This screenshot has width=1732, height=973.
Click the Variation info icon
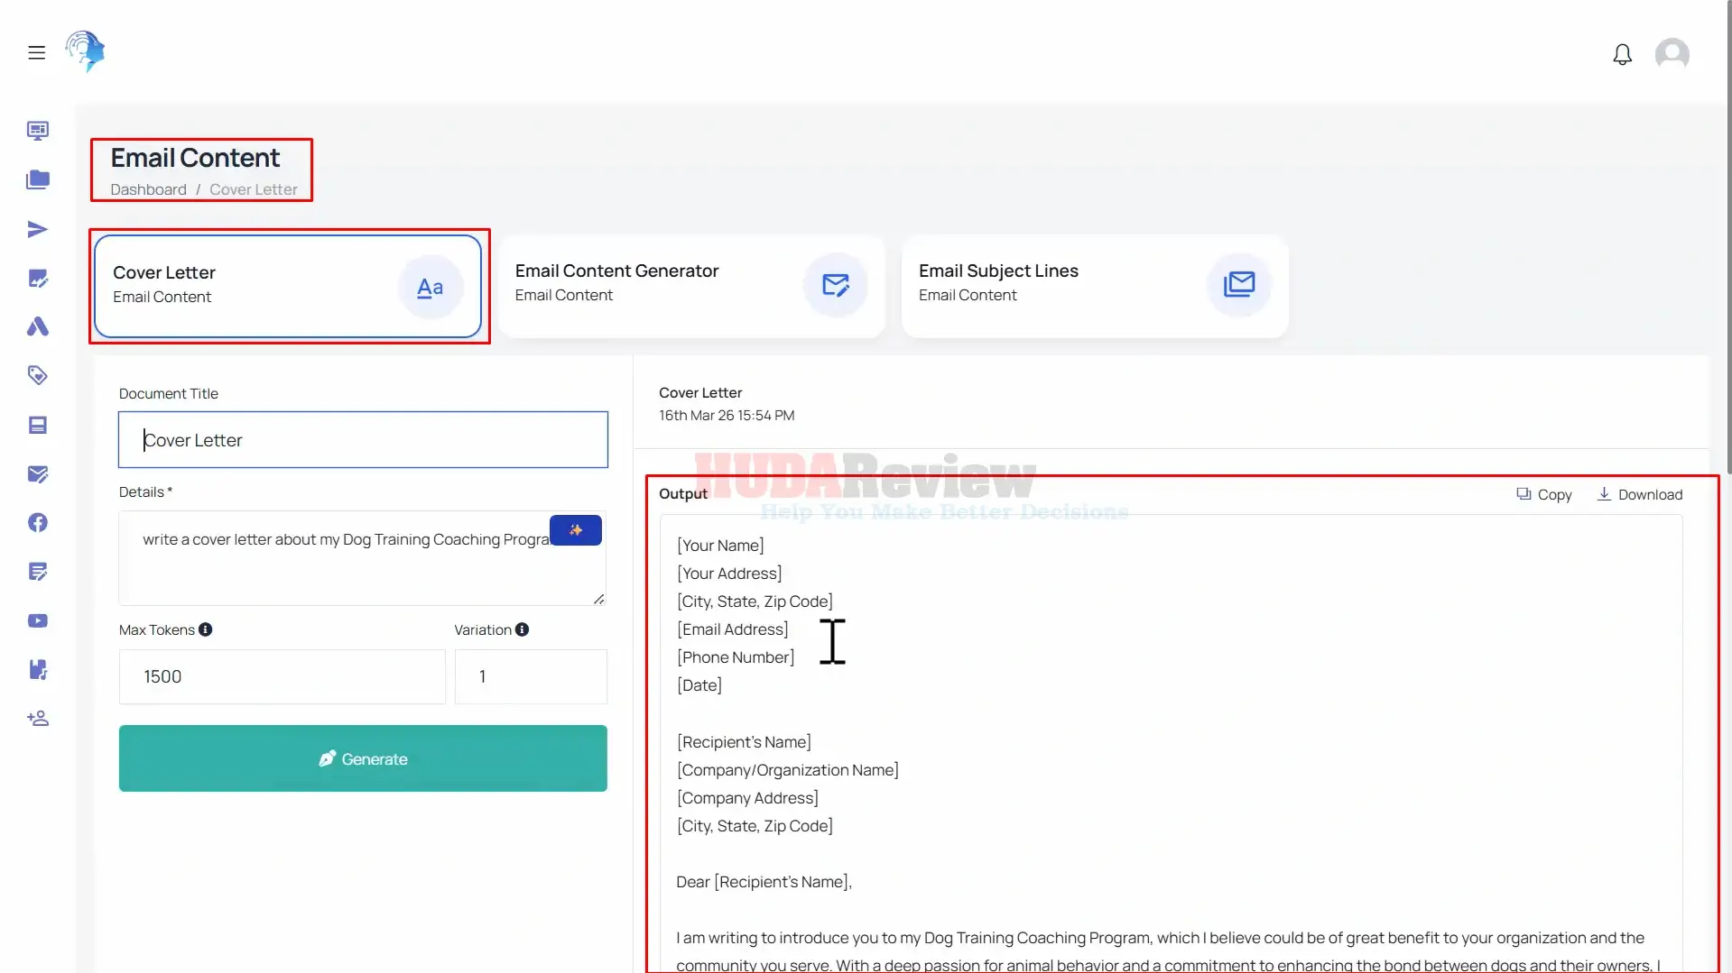click(x=523, y=629)
